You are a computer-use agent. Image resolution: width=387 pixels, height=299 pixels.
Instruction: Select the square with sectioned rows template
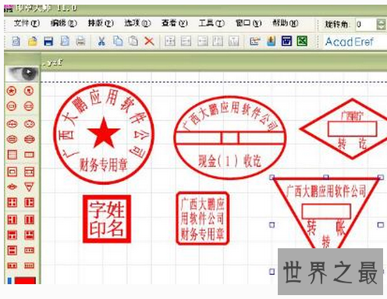pyautogui.click(x=29, y=172)
